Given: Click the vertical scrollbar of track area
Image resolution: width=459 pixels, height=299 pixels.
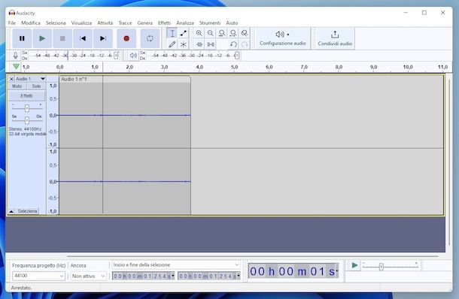Looking at the screenshot, I should pos(450,162).
